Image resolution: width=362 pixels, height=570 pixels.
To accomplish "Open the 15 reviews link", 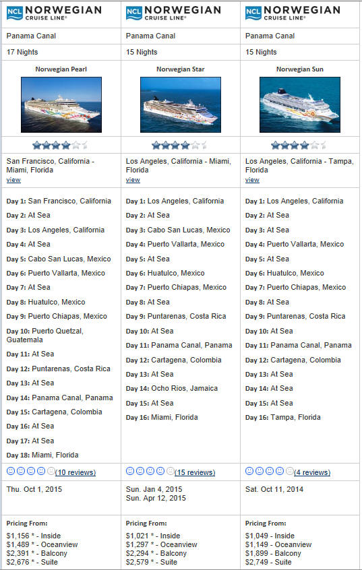I will coord(195,472).
